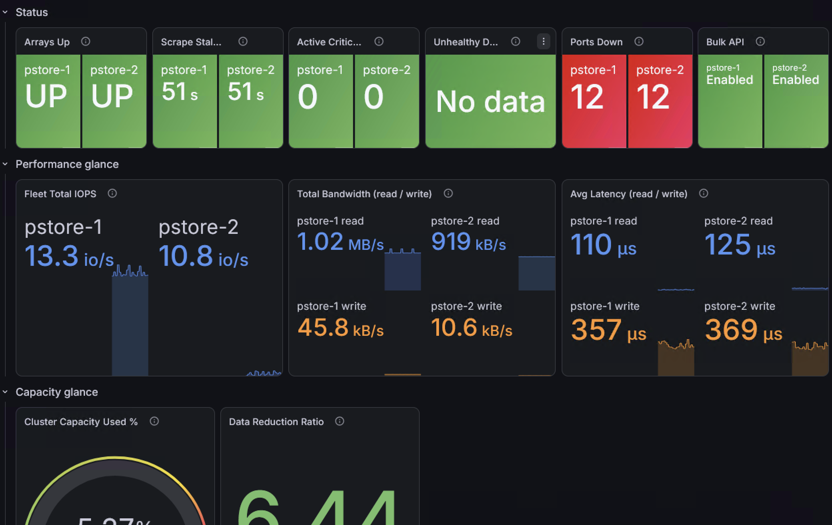Screen dimensions: 832x525
Task: Click pstore-2 read 125 µs latency value
Action: [740, 245]
